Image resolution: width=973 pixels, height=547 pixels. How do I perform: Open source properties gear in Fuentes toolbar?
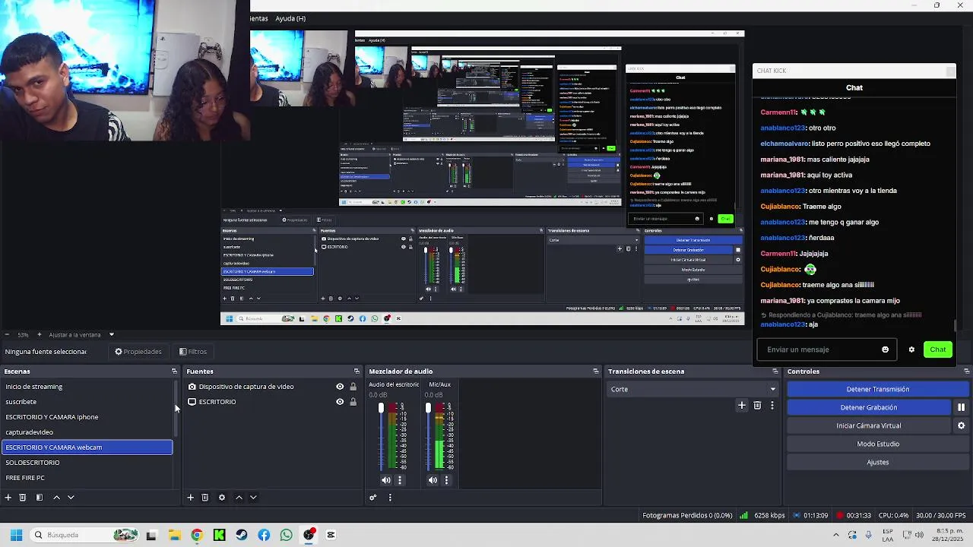222,498
